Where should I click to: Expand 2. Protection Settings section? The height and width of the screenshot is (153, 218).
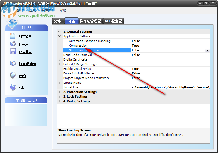click(x=60, y=92)
